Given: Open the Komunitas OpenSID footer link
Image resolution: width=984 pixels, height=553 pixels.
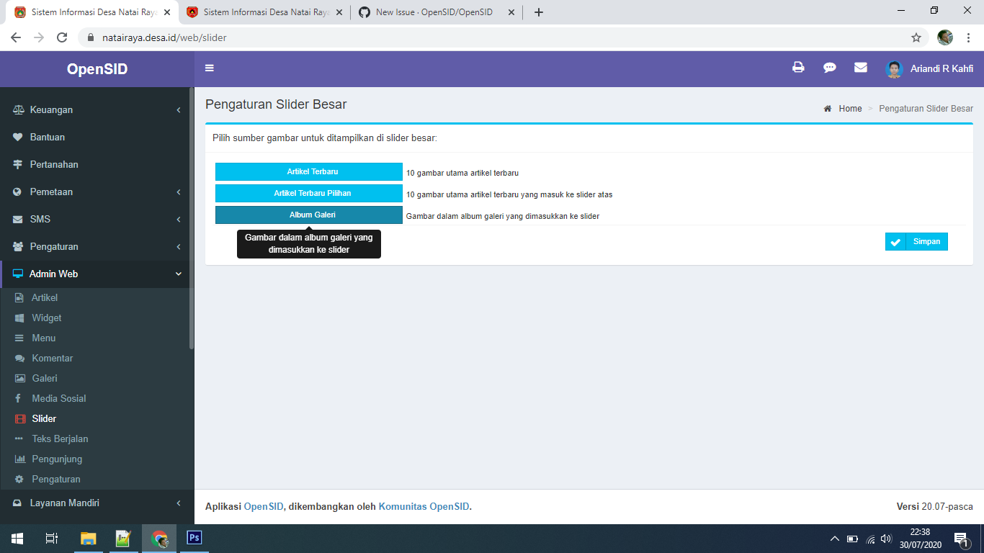Looking at the screenshot, I should (x=424, y=506).
